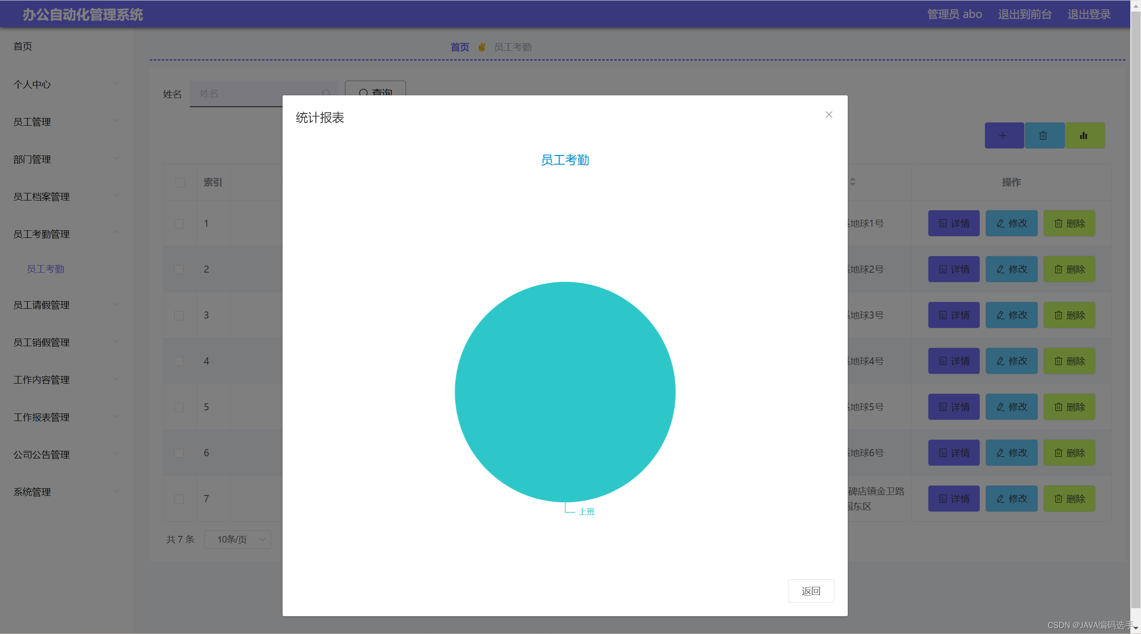
Task: Expand the 工作报表管理 sidebar menu
Action: (67, 417)
